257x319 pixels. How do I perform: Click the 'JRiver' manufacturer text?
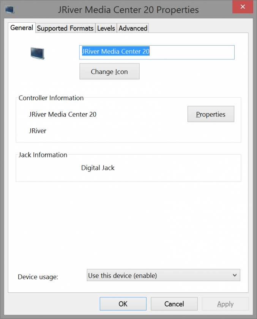click(x=38, y=131)
